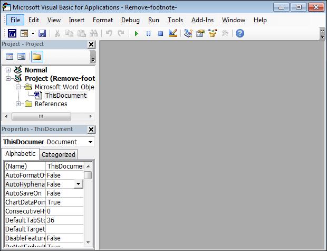Click the Redo arrow icon
Image resolution: width=327 pixels, height=251 pixels.
(x=121, y=33)
